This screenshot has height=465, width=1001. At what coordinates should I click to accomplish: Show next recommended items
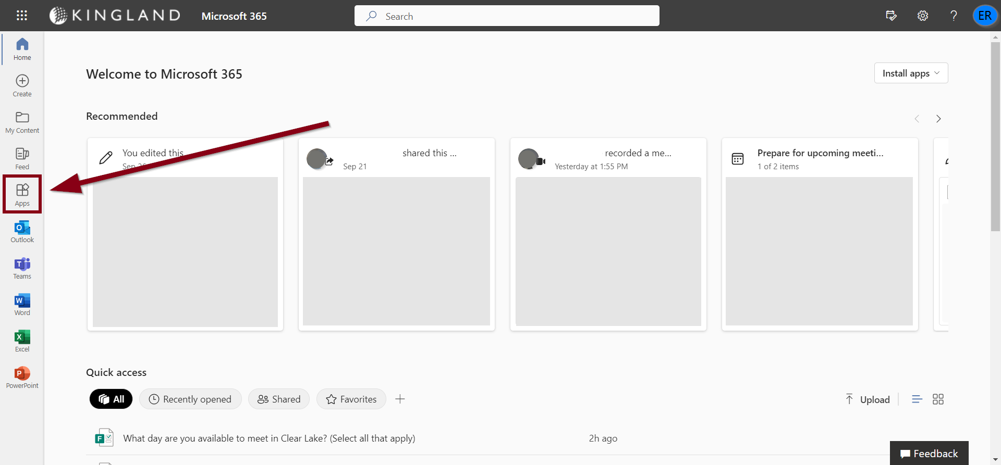coord(938,119)
